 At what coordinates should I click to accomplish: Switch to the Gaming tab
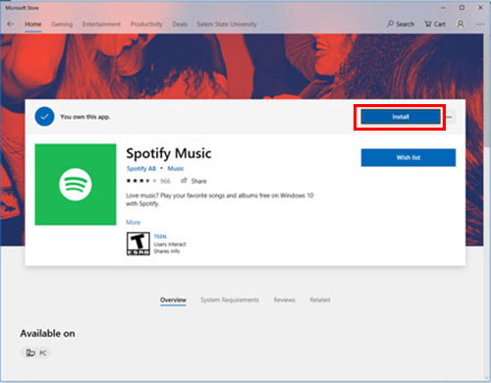(62, 24)
